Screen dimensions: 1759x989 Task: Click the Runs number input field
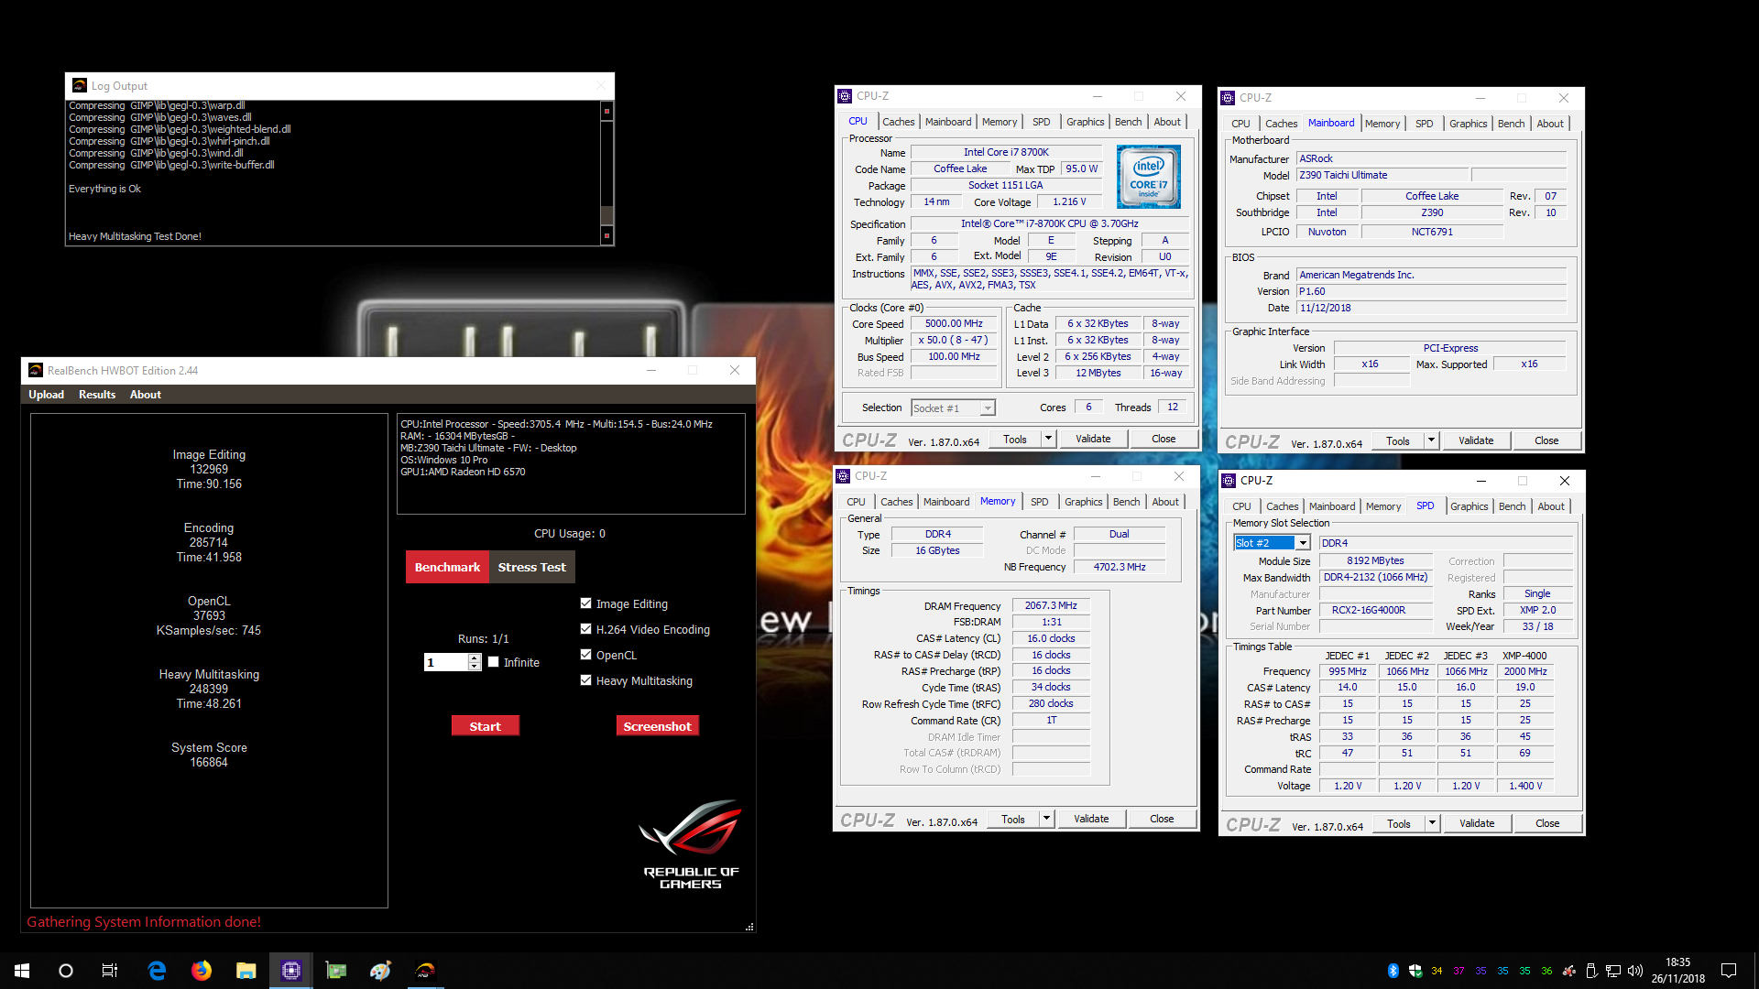tap(446, 662)
